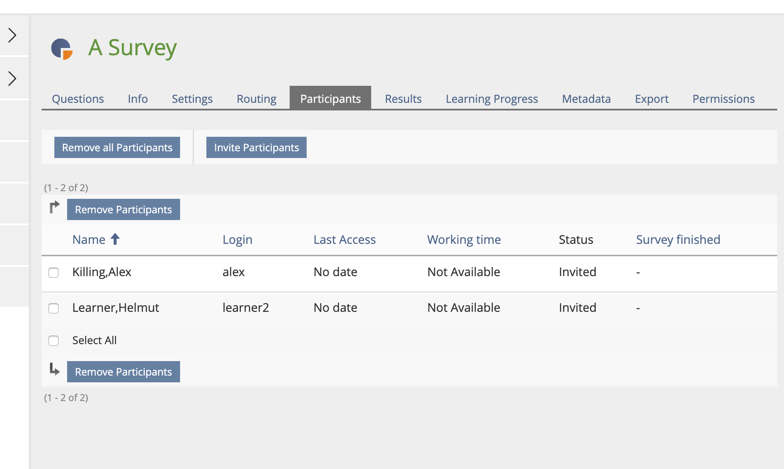Sort by the Login column
Screen dimensions: 784x469
click(237, 240)
